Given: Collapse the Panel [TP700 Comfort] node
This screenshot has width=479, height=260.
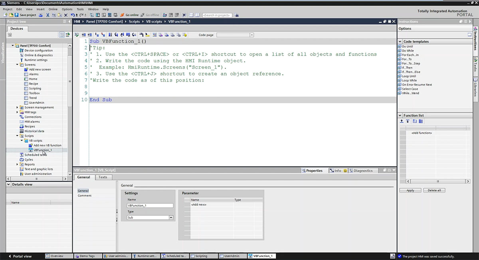Looking at the screenshot, I should point(13,46).
